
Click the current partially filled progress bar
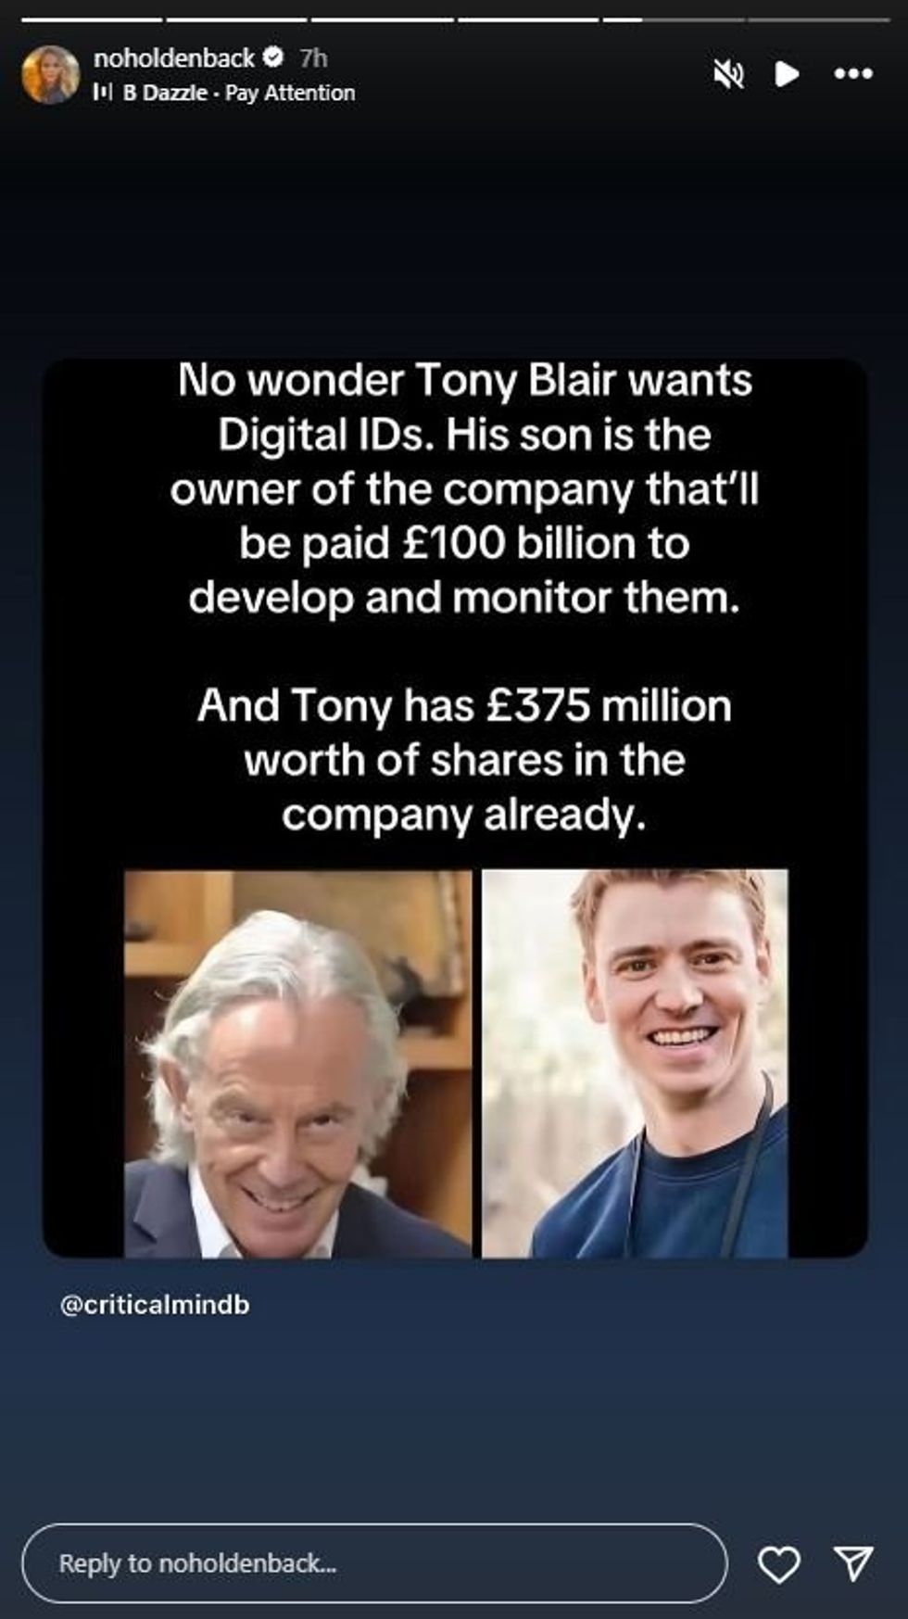pos(673,19)
